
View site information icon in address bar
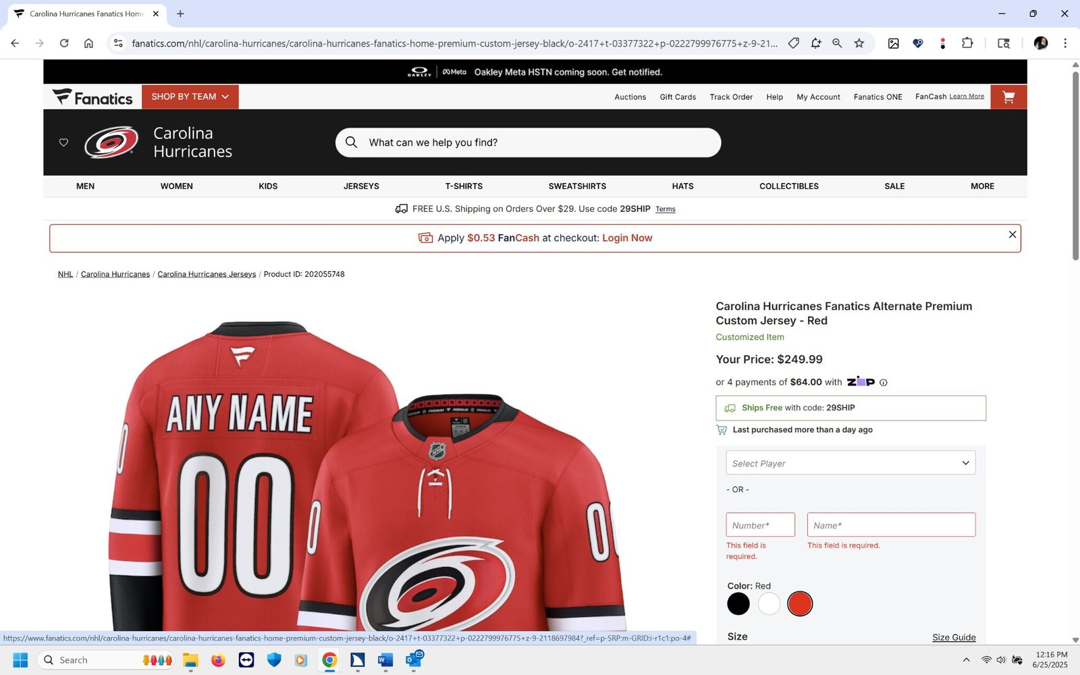point(118,43)
